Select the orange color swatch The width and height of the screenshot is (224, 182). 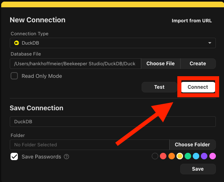tap(172, 156)
